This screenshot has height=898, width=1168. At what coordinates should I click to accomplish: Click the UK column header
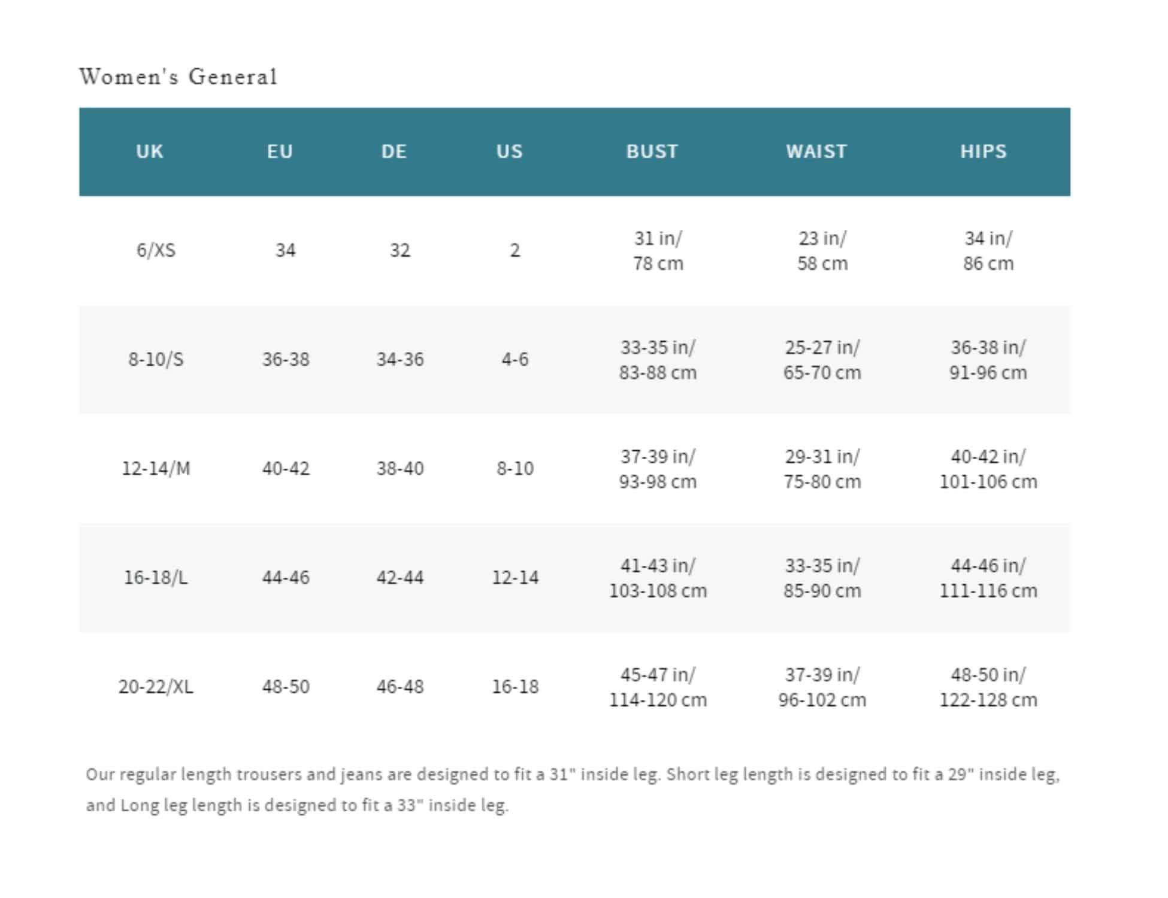149,151
